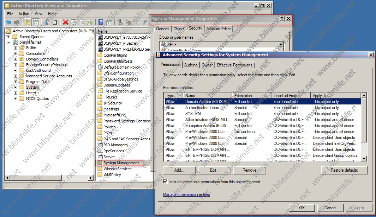376x217 pixels.
Task: Collapse the bilisimlife.net domain node
Action: tap(8, 42)
